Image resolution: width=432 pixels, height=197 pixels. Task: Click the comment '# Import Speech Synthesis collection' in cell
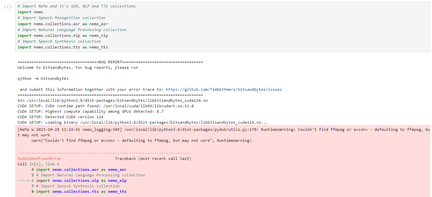click(x=59, y=41)
